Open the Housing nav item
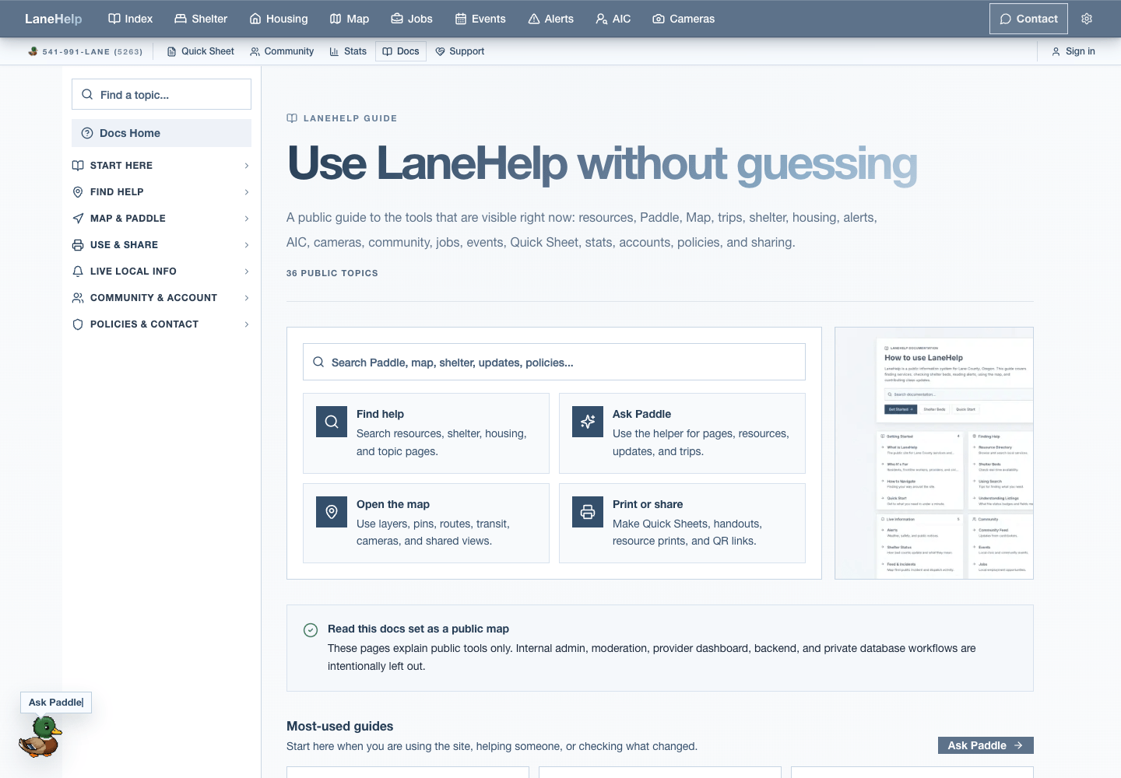 coord(279,19)
